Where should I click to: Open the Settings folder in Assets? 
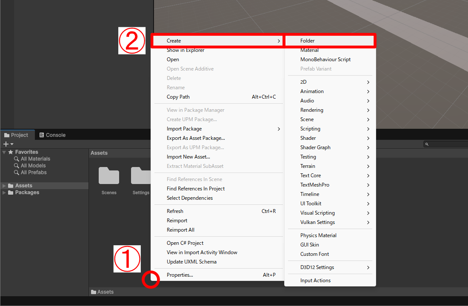pyautogui.click(x=141, y=176)
